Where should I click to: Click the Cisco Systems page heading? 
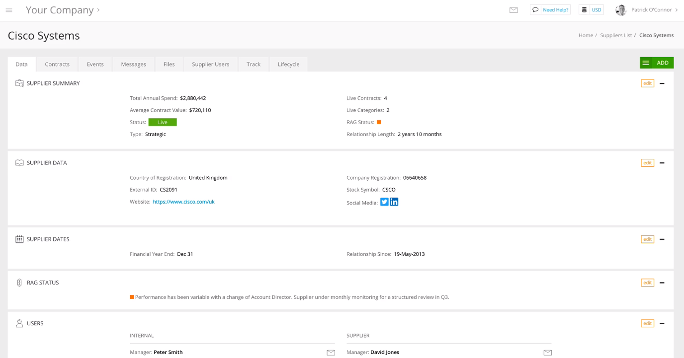[x=44, y=36]
